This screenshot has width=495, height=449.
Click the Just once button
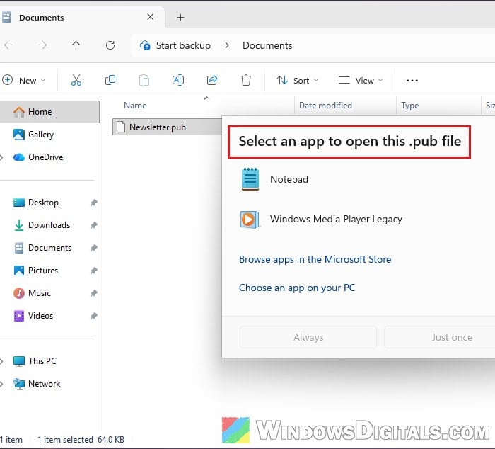coord(439,337)
